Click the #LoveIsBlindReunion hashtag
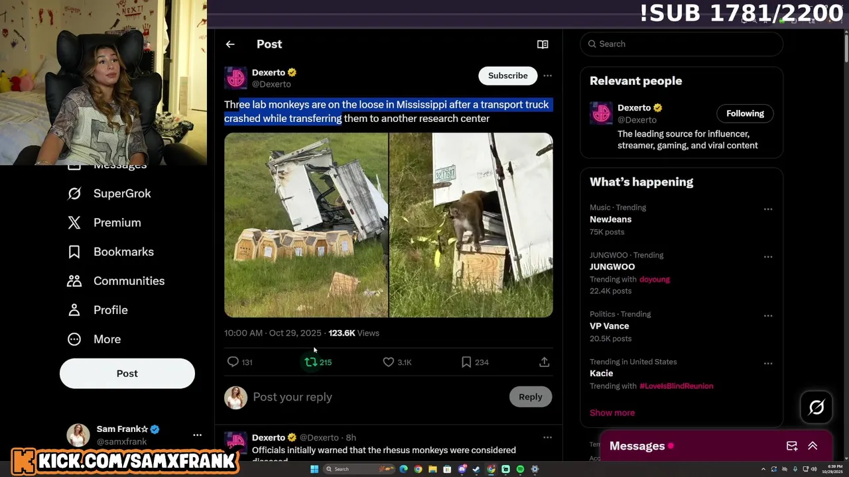This screenshot has width=849, height=477. click(676, 386)
